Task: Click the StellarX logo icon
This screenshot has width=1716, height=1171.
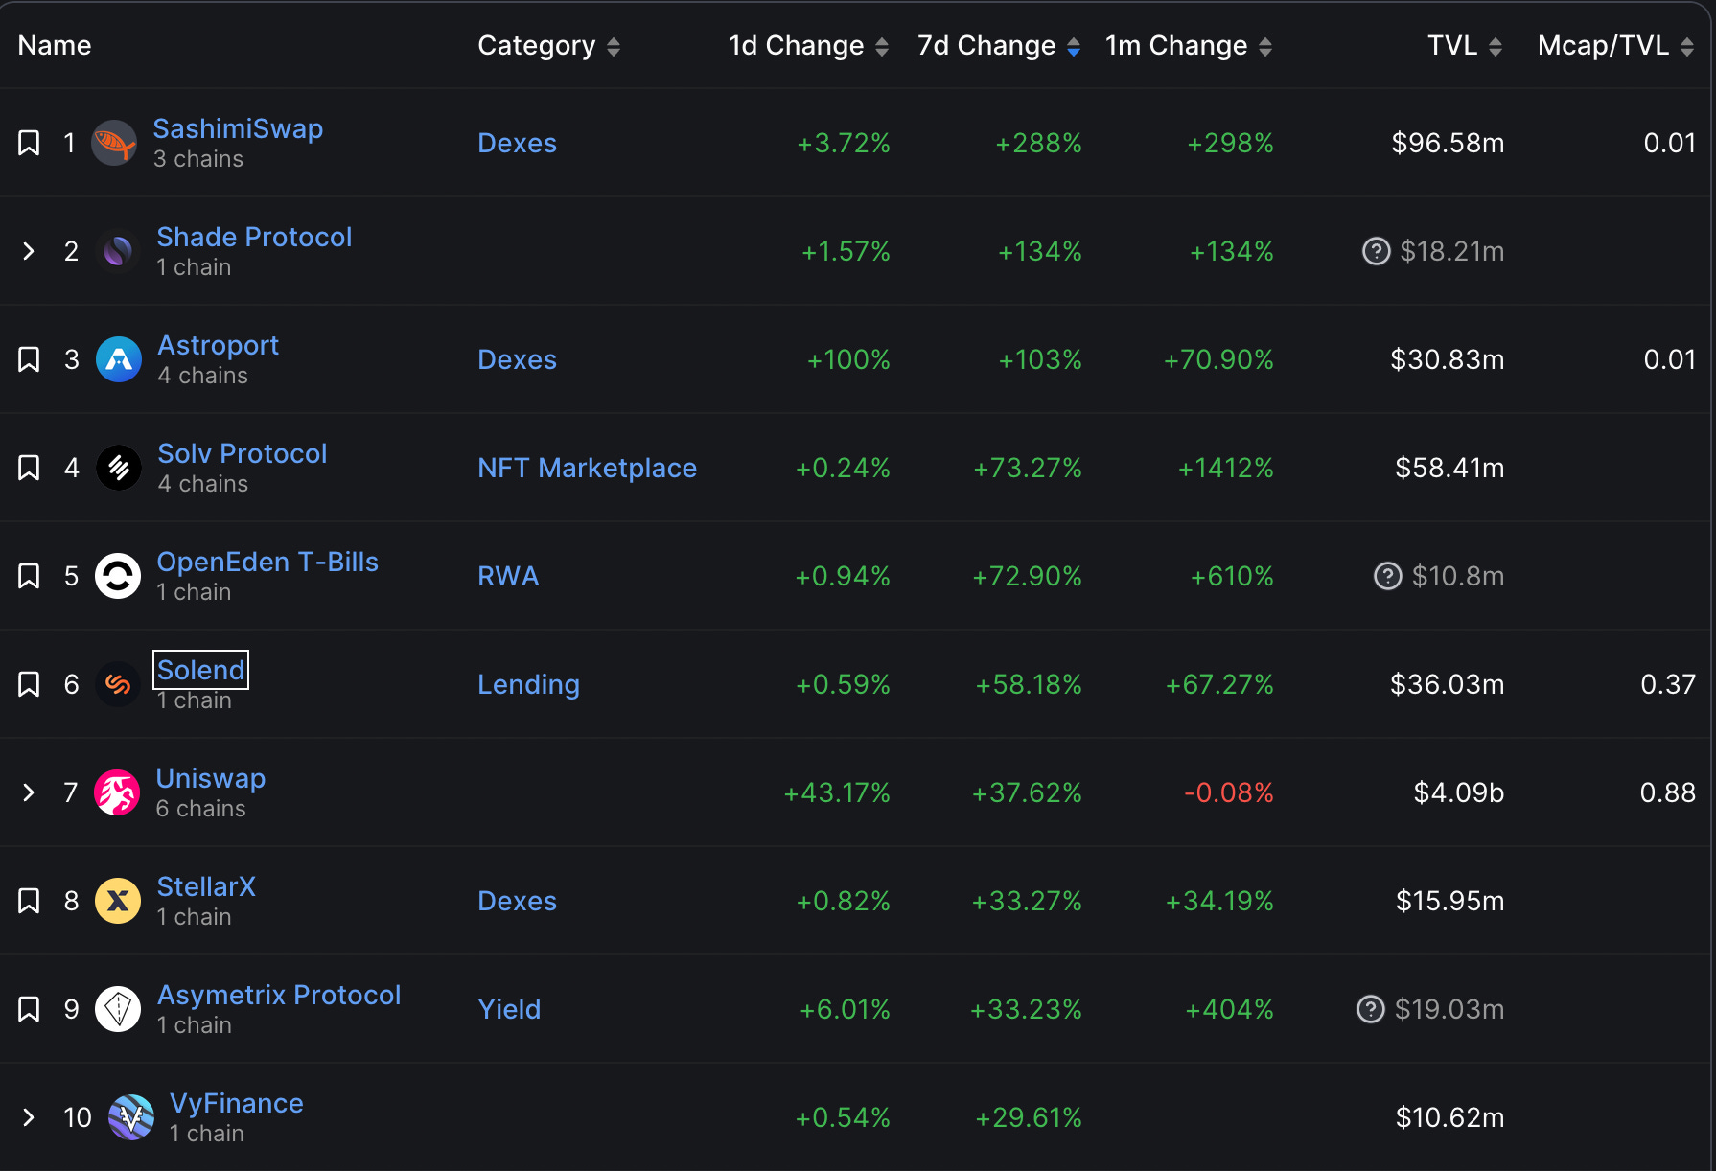Action: 118,901
